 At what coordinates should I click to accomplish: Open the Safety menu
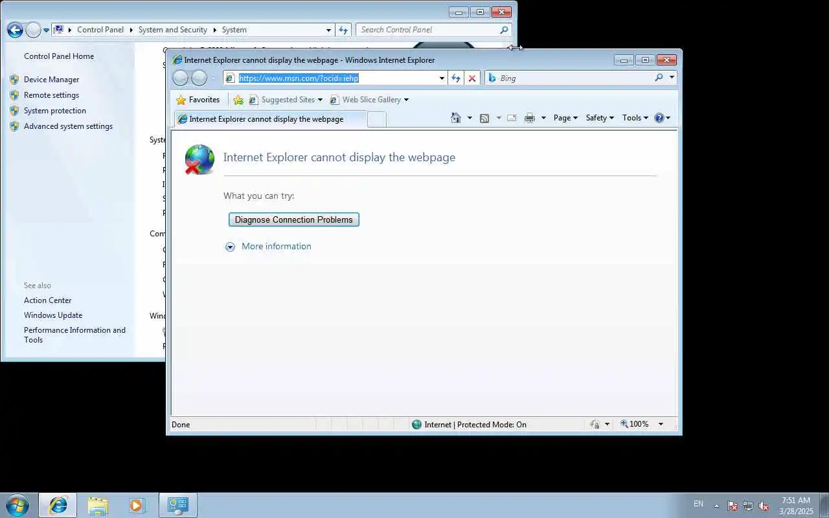coord(600,118)
